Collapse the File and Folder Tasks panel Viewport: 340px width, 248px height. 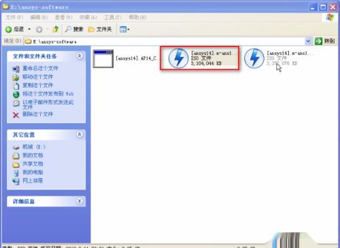tap(80, 56)
